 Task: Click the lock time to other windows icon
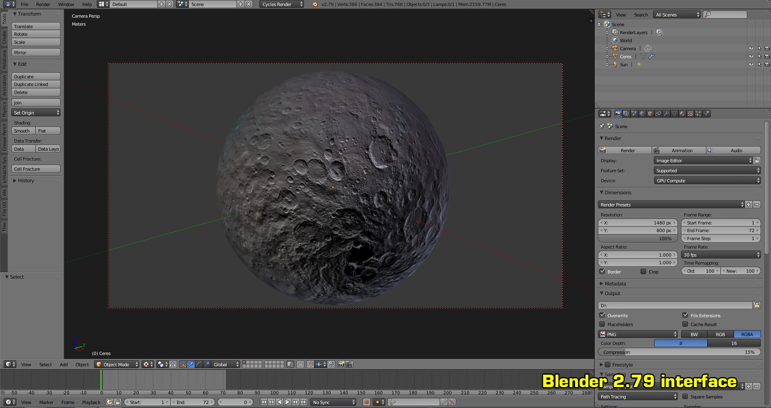118,402
